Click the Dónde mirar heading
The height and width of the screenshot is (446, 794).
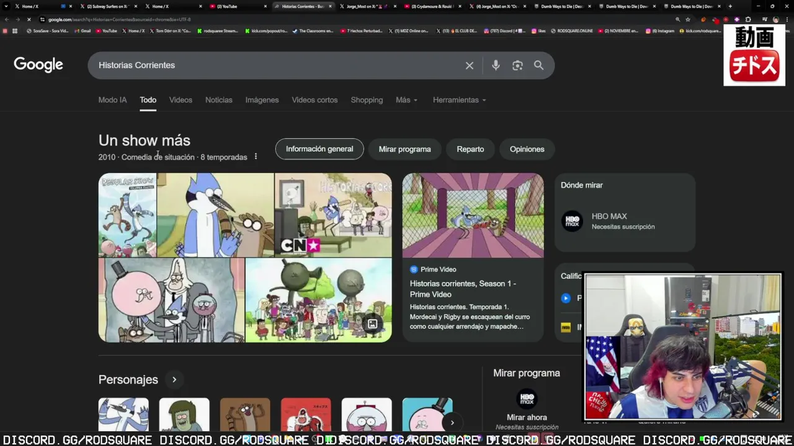point(582,185)
